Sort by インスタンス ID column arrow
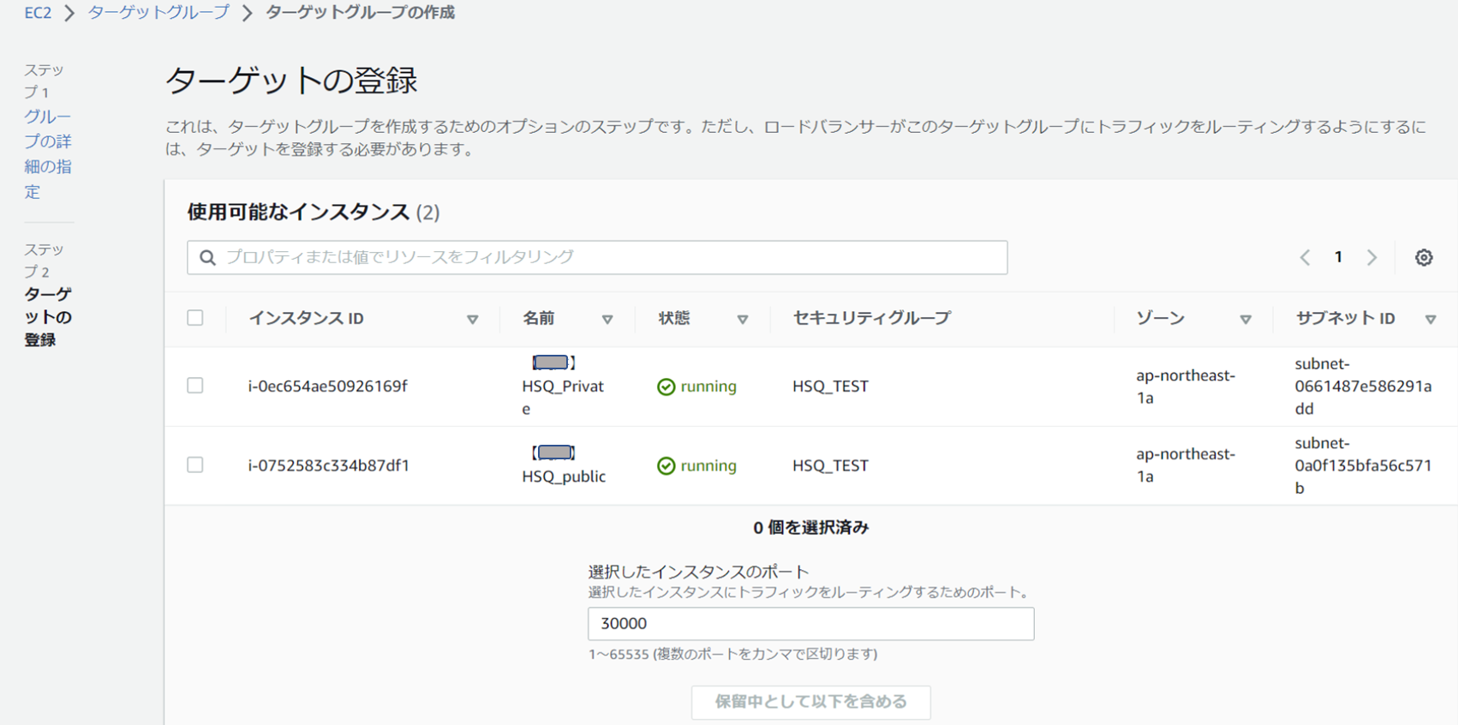Image resolution: width=1458 pixels, height=725 pixels. coord(472,320)
